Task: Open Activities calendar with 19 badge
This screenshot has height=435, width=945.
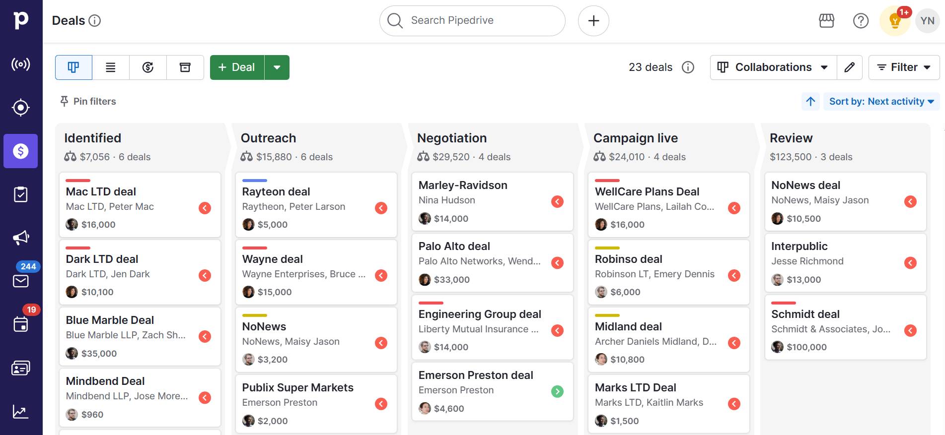Action: 21,324
